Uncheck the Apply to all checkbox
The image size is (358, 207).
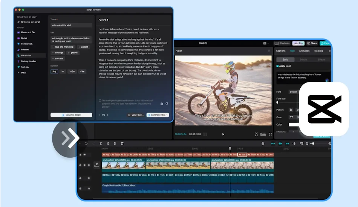(x=278, y=66)
